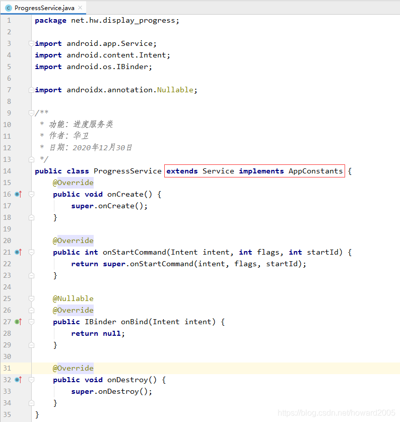Click the override gutter icon at line 32
The width and height of the screenshot is (400, 422).
click(x=18, y=380)
